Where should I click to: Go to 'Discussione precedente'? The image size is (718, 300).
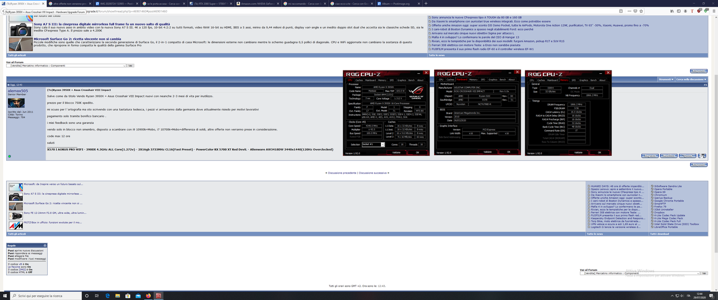[343, 173]
